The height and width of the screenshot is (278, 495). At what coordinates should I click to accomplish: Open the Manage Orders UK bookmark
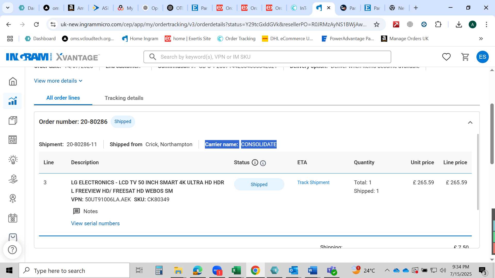point(405,39)
